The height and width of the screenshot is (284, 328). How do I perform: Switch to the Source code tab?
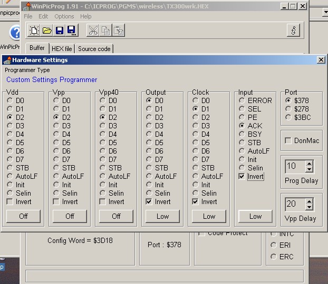[x=94, y=49]
